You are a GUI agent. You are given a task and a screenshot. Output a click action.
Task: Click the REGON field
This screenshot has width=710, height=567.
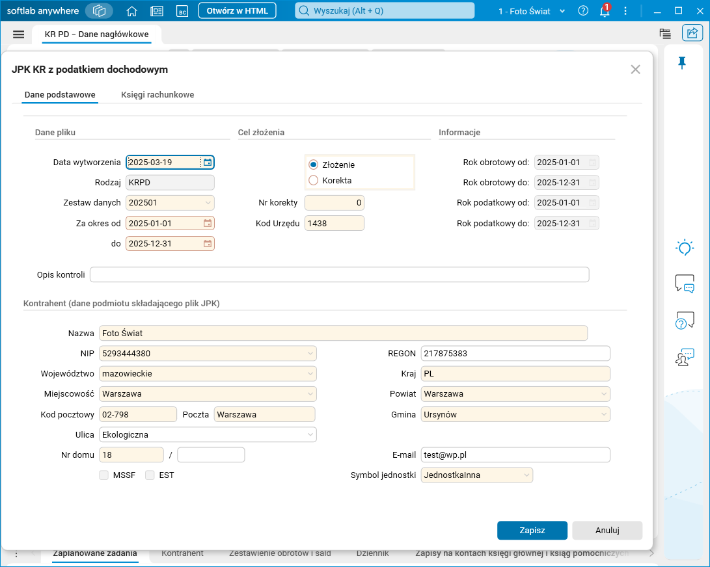point(515,354)
